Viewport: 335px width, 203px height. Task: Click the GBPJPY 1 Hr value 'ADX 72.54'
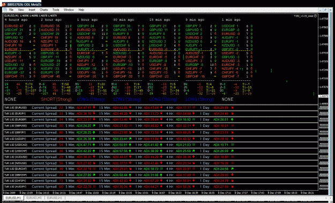[151, 132]
